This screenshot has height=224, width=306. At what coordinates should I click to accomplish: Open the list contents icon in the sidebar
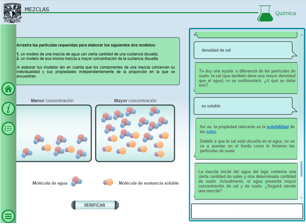coord(8,129)
